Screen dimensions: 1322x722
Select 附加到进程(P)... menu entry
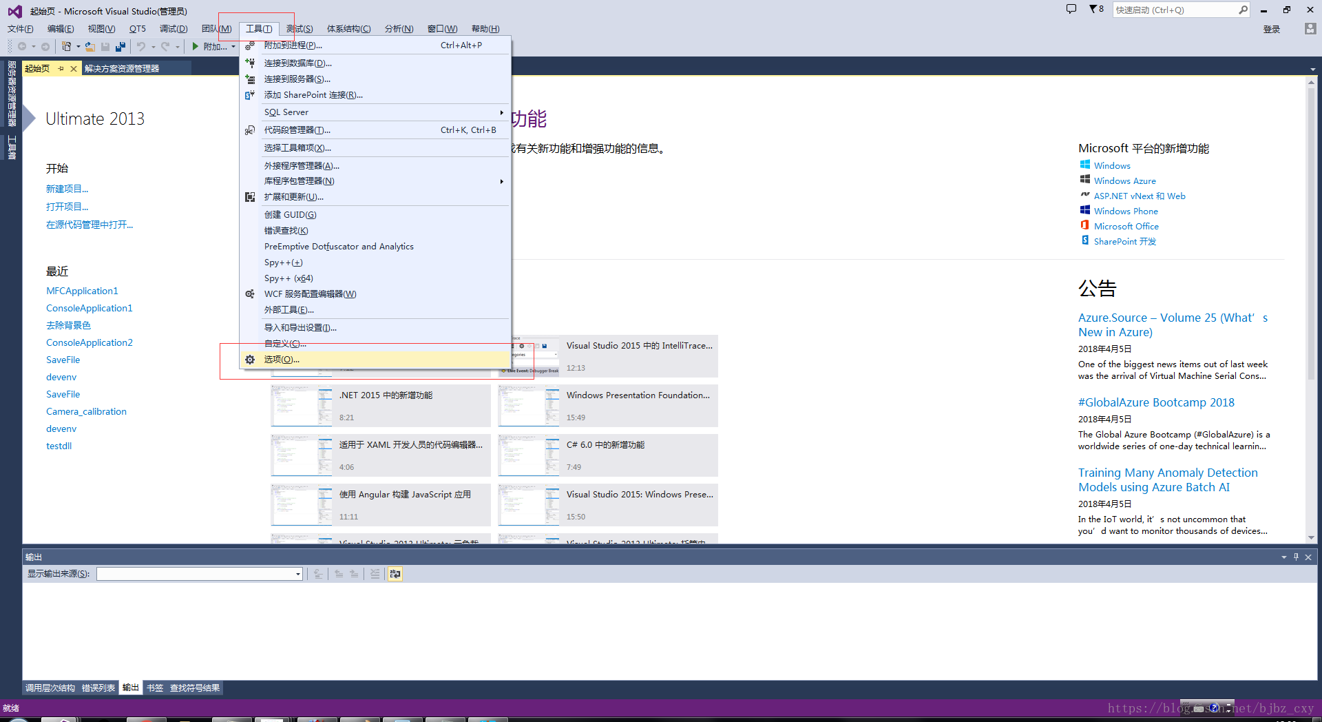click(x=375, y=45)
